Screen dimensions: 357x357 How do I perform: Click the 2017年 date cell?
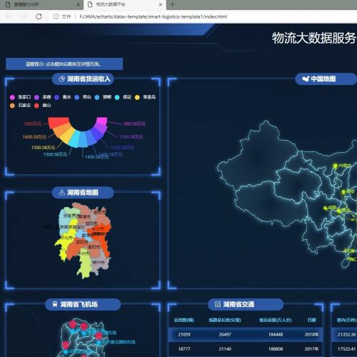click(311, 348)
